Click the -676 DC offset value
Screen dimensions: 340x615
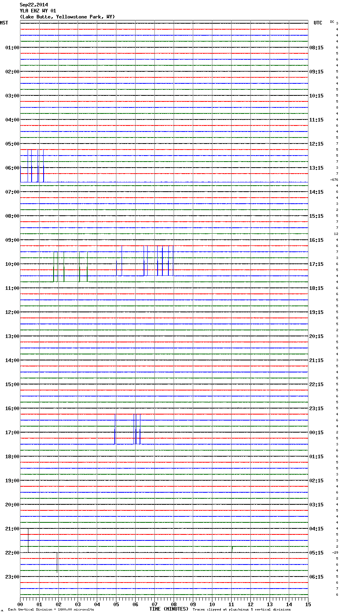tap(334, 180)
